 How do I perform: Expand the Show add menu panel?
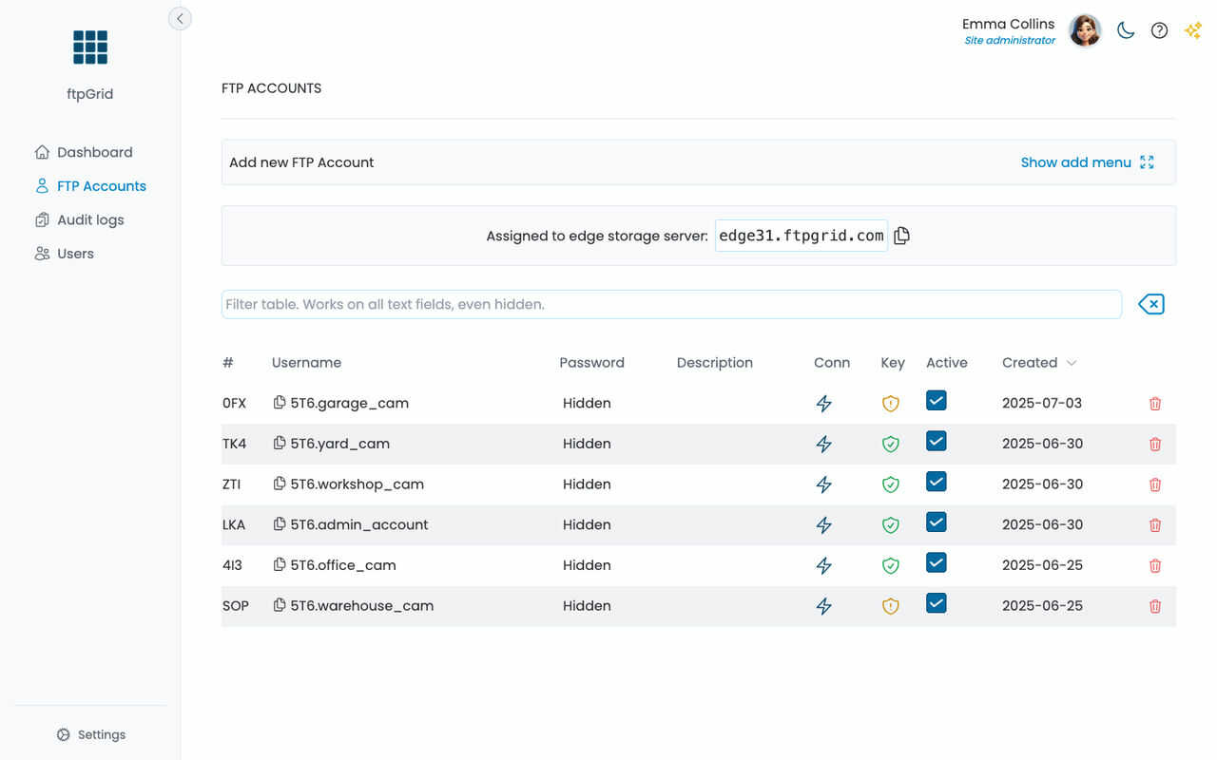[x=1087, y=162]
